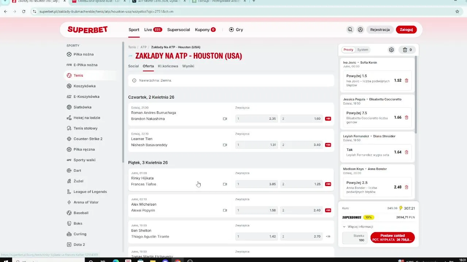The image size is (467, 262).
Task: Select Siatkówka volleyball icon
Action: tap(69, 107)
